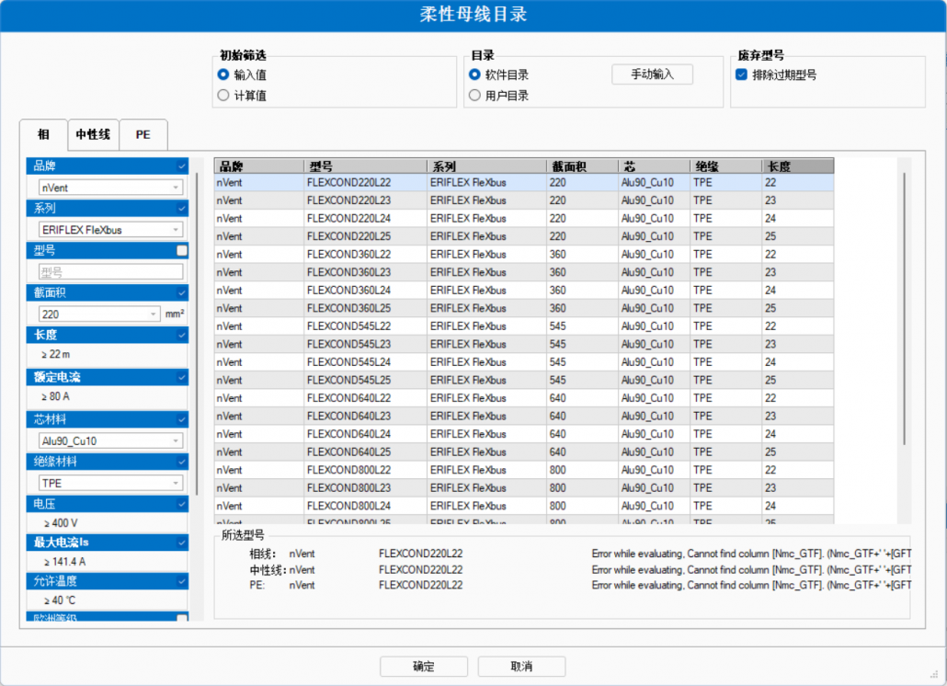
Task: Select the 计算值 radio button
Action: (x=223, y=96)
